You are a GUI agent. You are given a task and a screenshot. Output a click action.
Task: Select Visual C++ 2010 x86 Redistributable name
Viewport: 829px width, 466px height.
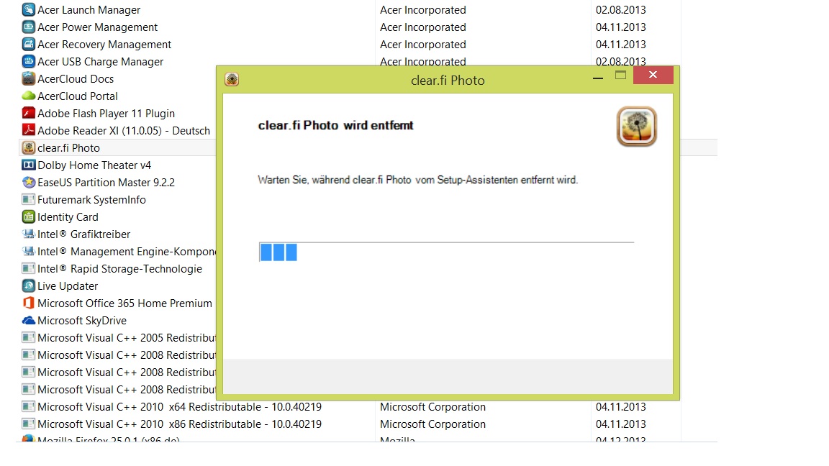pos(179,424)
